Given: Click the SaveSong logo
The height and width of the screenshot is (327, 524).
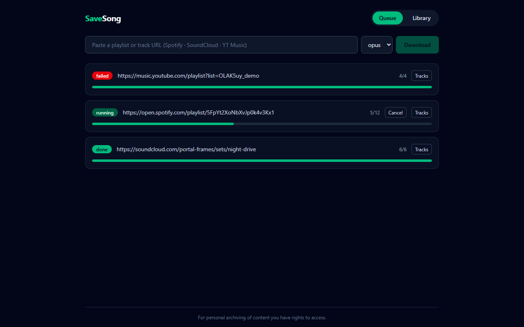Looking at the screenshot, I should (x=103, y=18).
